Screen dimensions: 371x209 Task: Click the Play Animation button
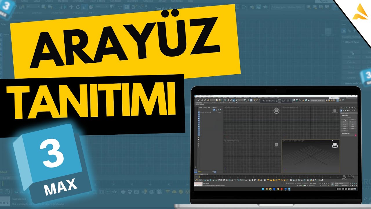point(324,183)
